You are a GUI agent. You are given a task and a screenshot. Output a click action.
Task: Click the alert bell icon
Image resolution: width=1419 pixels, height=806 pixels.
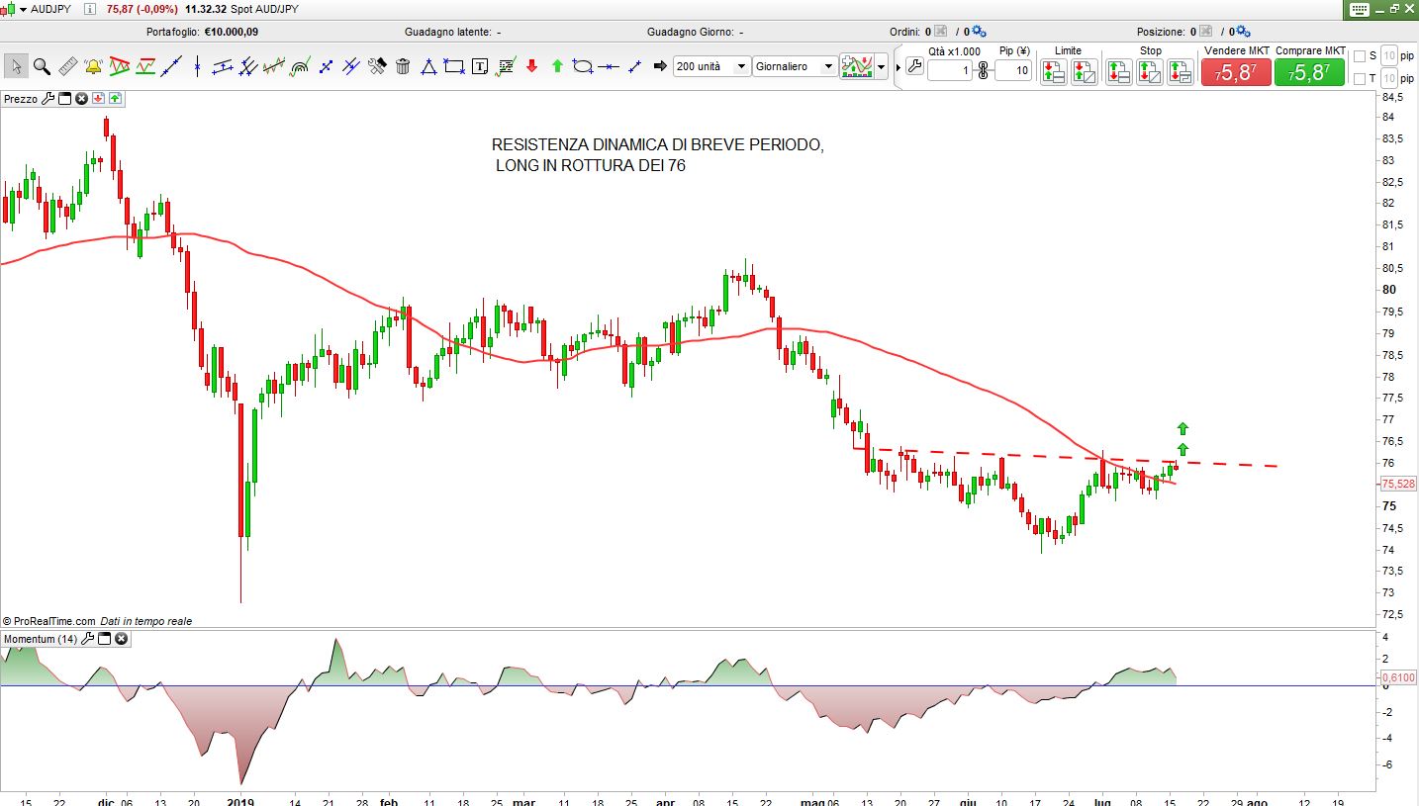coord(93,66)
